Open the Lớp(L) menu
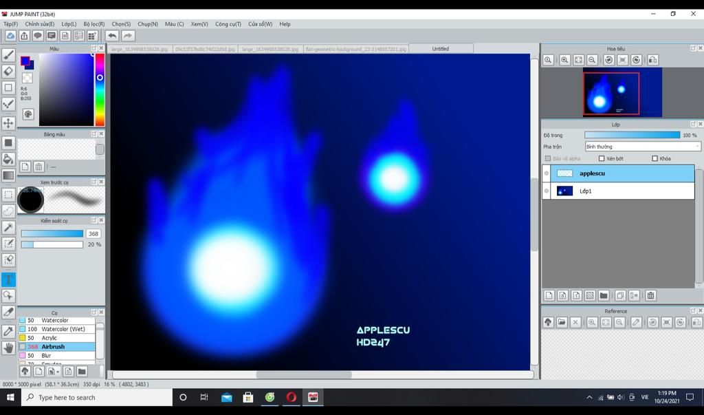704x415 pixels. [69, 24]
